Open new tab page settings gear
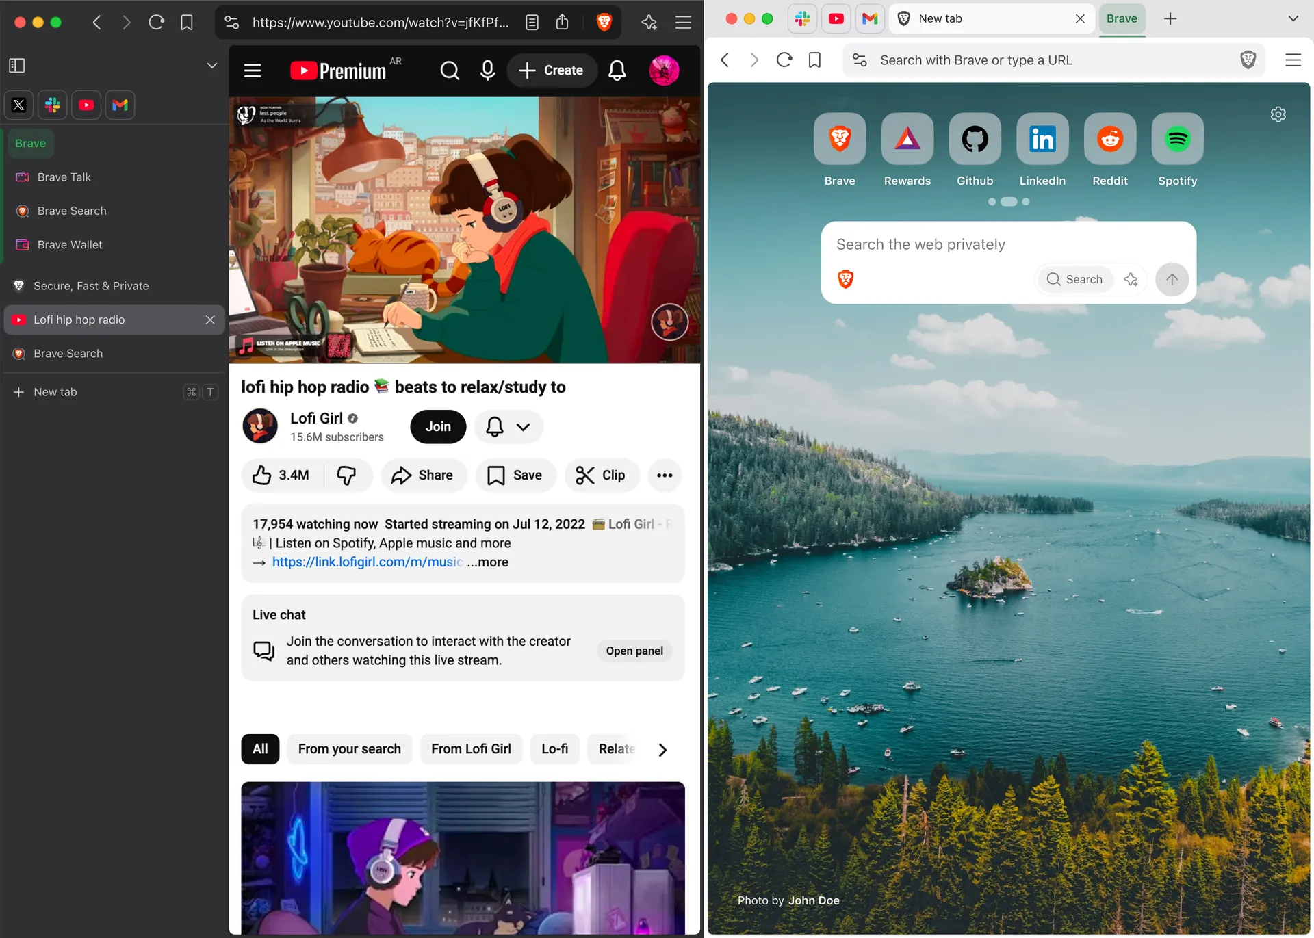The image size is (1314, 938). (1278, 114)
